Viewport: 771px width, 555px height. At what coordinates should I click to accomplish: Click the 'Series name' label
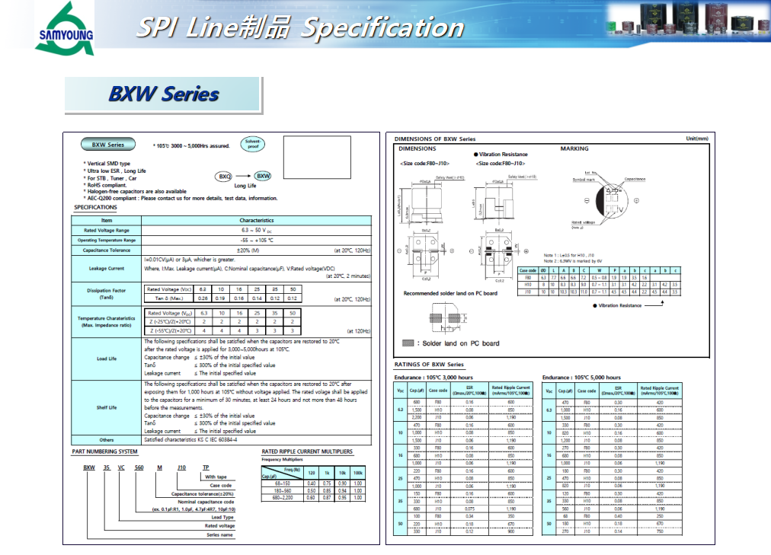pyautogui.click(x=219, y=535)
